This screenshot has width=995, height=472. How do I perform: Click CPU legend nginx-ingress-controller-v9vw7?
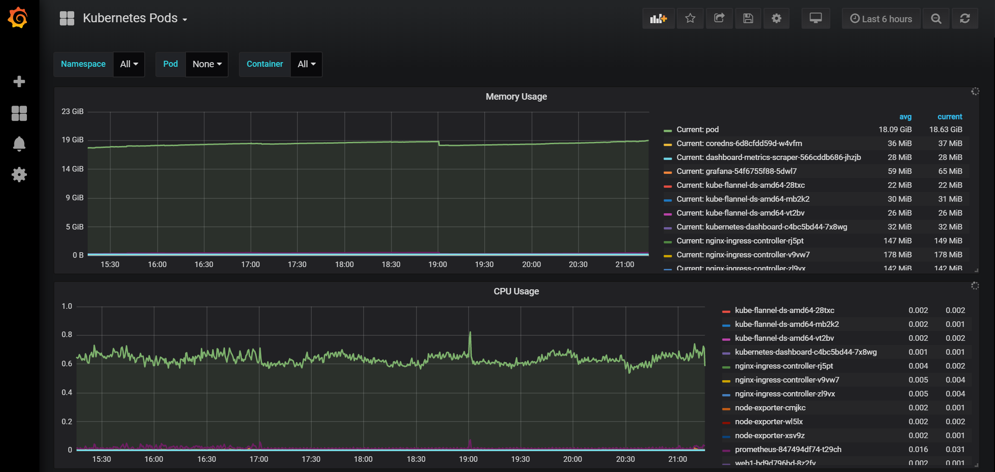tap(787, 380)
